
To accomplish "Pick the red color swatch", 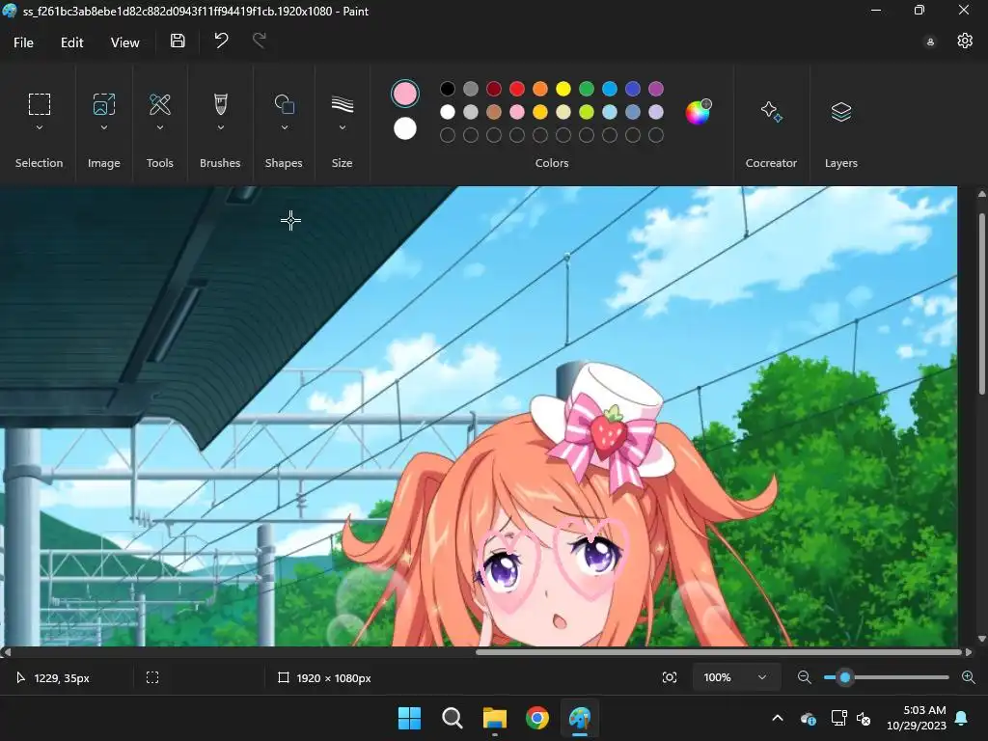I will (x=517, y=89).
